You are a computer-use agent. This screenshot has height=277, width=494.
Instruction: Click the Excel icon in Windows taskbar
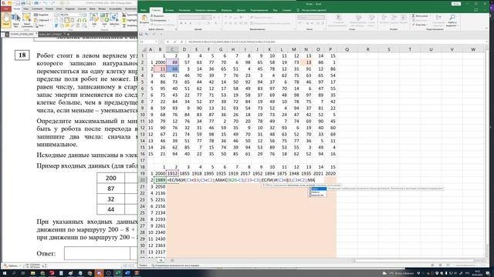118,273
